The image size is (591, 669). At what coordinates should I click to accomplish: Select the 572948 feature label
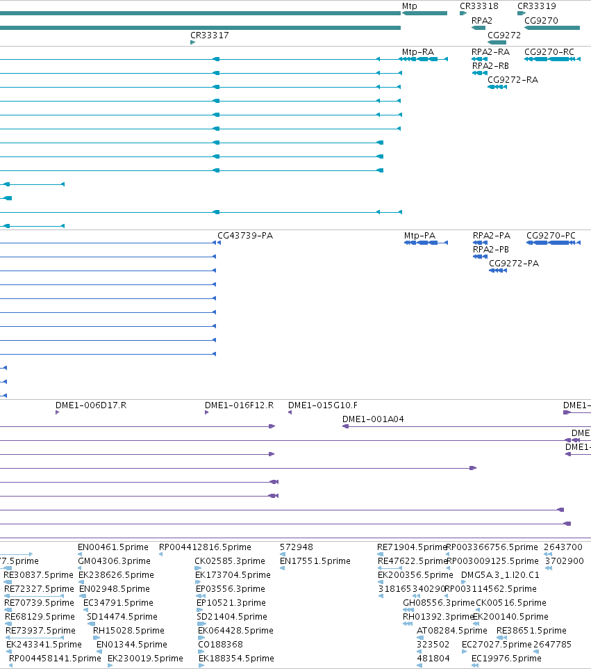coord(296,547)
